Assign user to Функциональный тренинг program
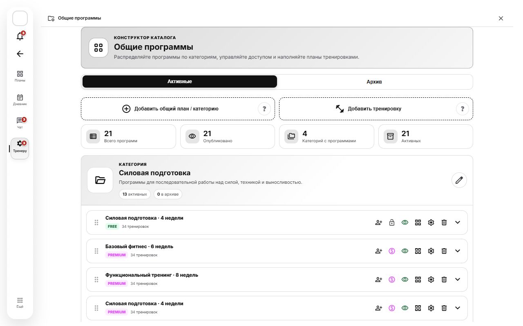The width and height of the screenshot is (523, 326). (379, 280)
